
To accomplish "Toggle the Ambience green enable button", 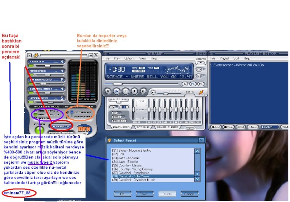I will 31,75.
